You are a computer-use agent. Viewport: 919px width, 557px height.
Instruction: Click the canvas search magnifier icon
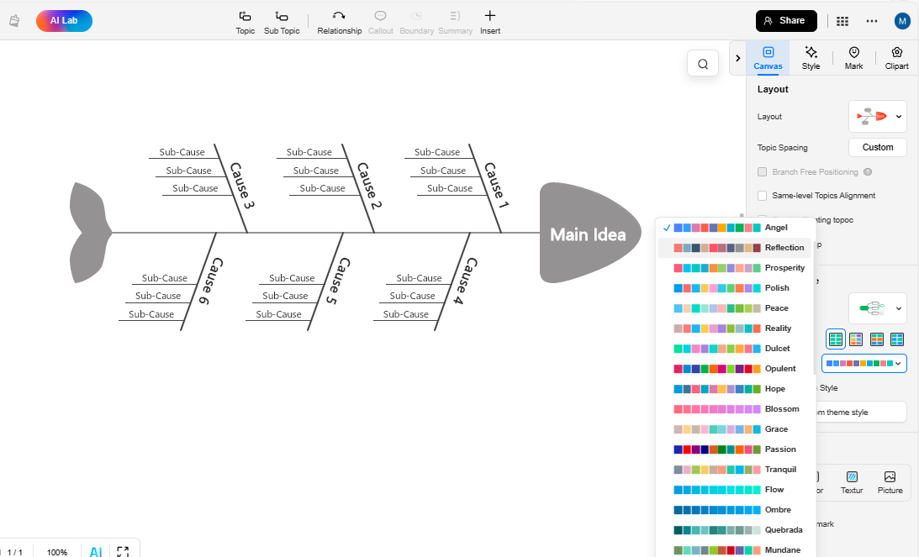tap(703, 64)
